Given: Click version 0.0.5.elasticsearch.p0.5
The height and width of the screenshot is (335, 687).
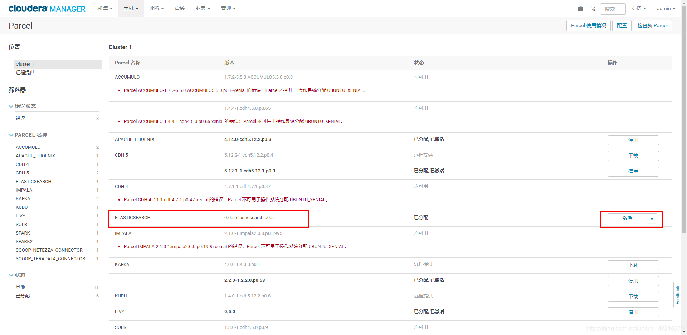Looking at the screenshot, I should pos(249,218).
